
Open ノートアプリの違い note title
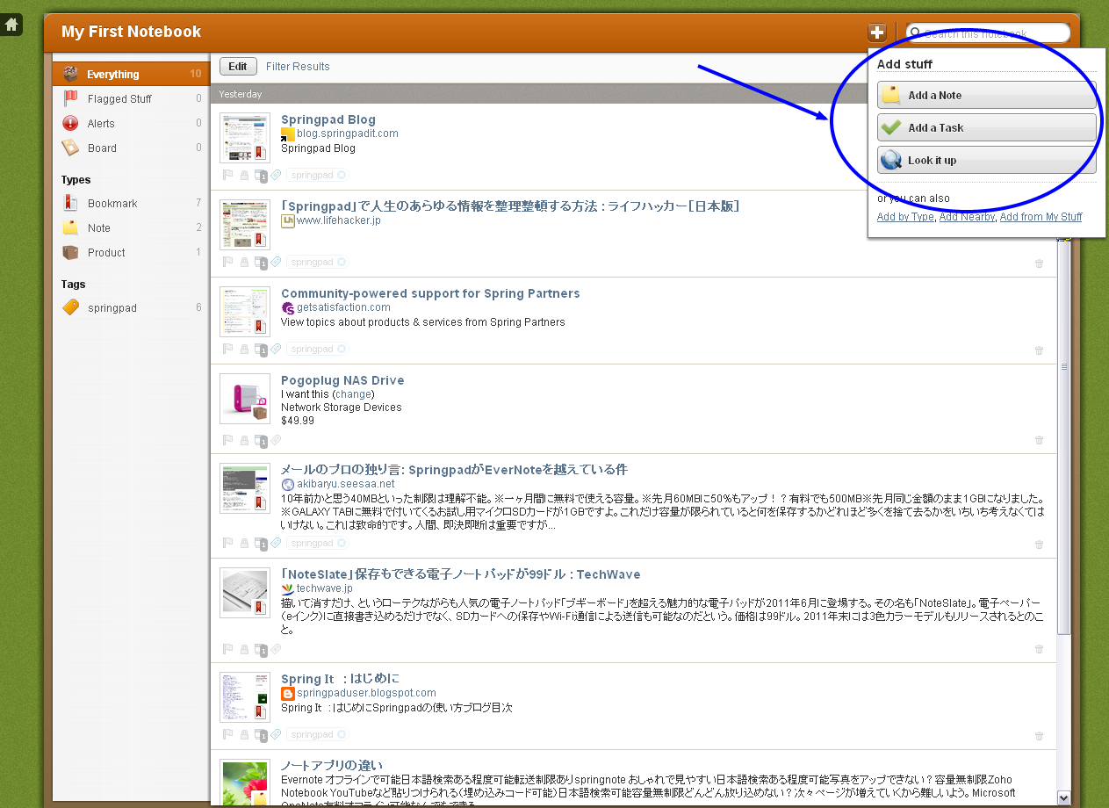pyautogui.click(x=332, y=765)
